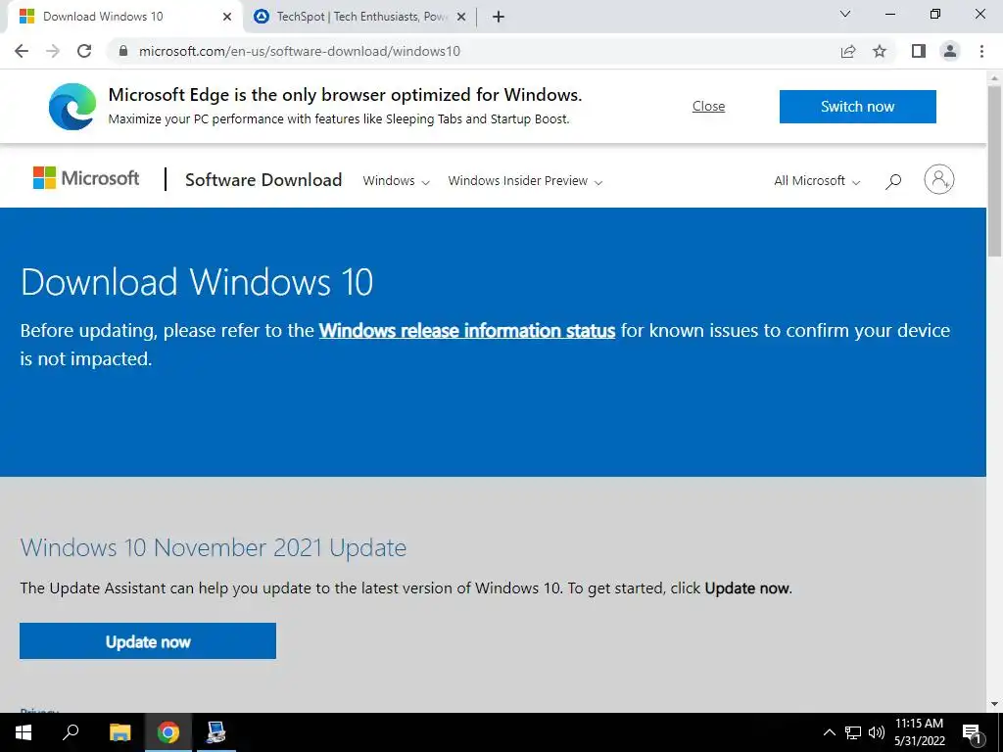Open tab search chevron
1003x752 pixels.
[x=845, y=14]
